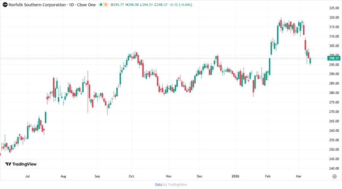Click the 270.00 price axis label
The image size is (342, 189).
[334, 112]
